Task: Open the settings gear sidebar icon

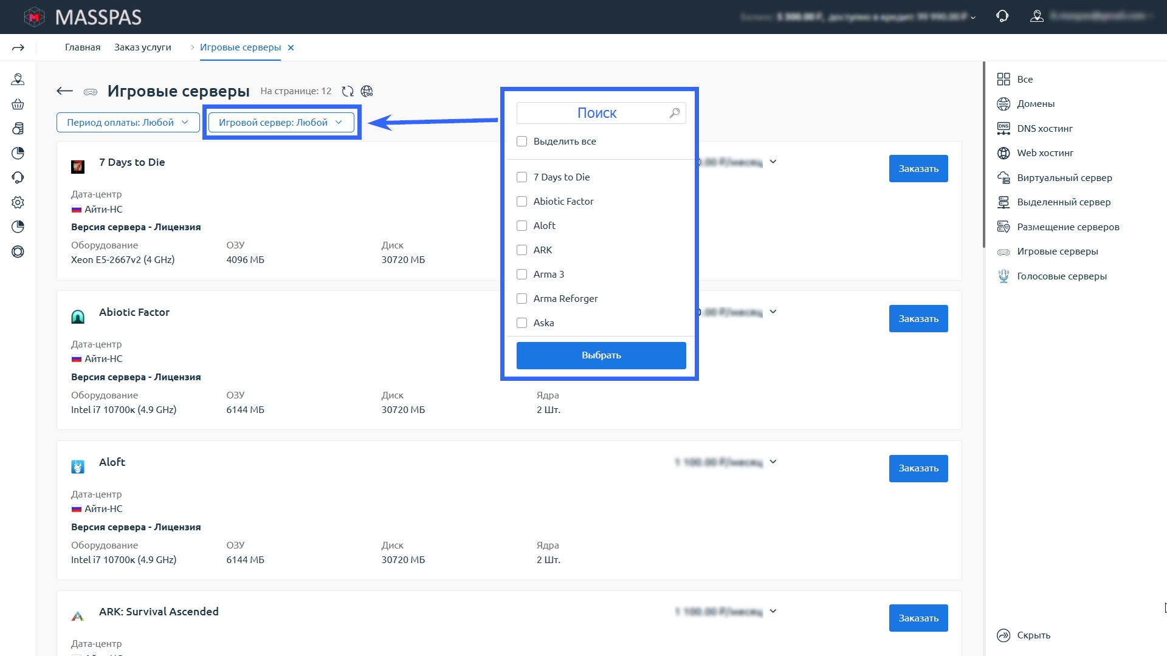Action: (18, 202)
